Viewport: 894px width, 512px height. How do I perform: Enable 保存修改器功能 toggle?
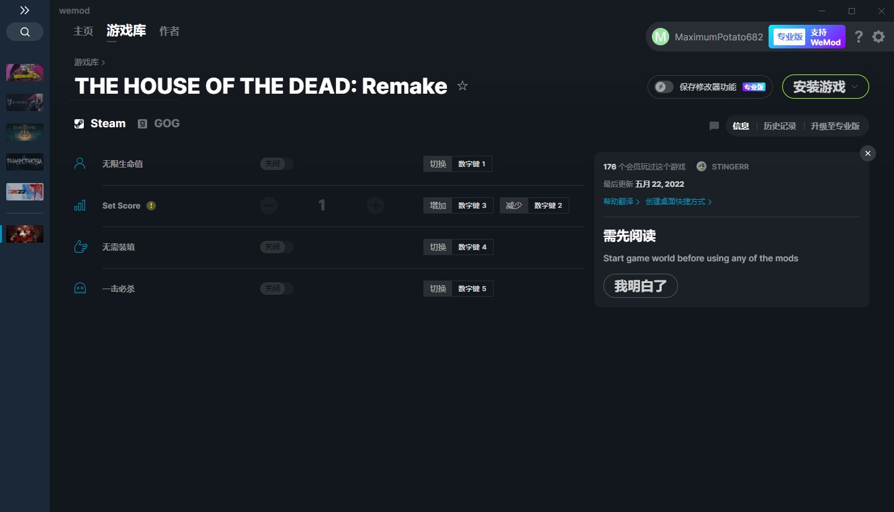click(664, 87)
